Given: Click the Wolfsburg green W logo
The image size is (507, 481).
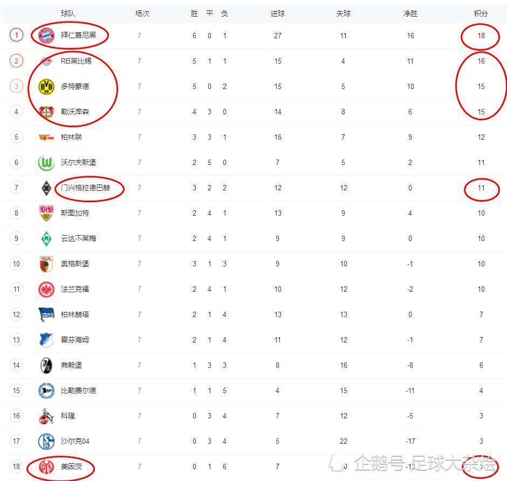Looking at the screenshot, I should coord(46,162).
